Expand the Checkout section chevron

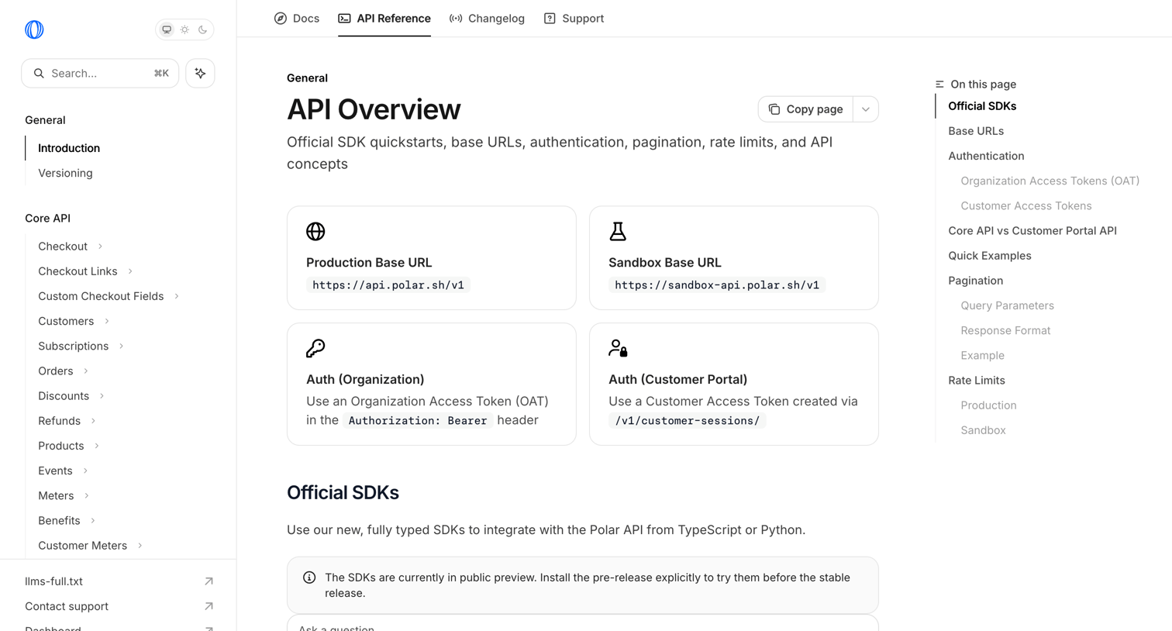point(100,247)
